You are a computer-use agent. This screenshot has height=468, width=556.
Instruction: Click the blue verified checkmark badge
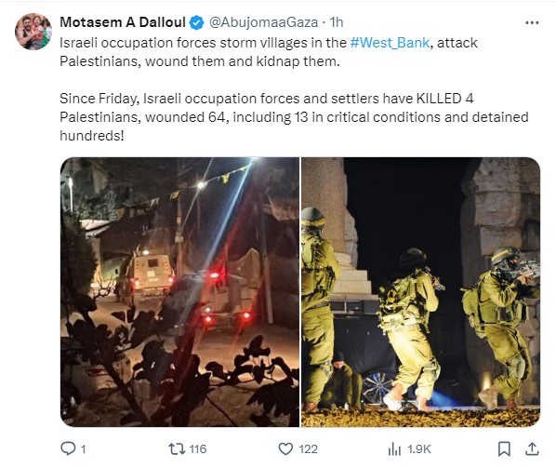tap(196, 22)
